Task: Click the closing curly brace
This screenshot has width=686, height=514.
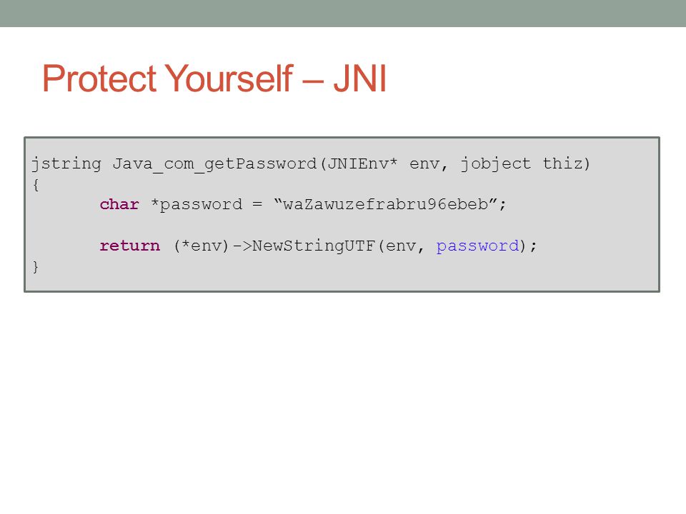Action: tap(36, 266)
